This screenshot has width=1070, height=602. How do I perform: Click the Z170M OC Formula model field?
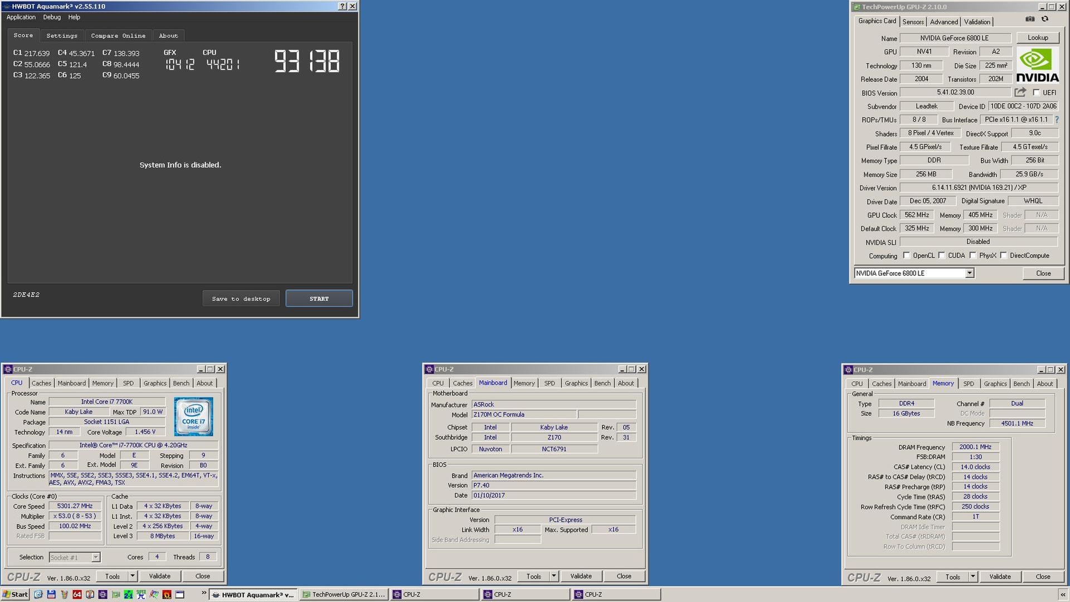524,415
